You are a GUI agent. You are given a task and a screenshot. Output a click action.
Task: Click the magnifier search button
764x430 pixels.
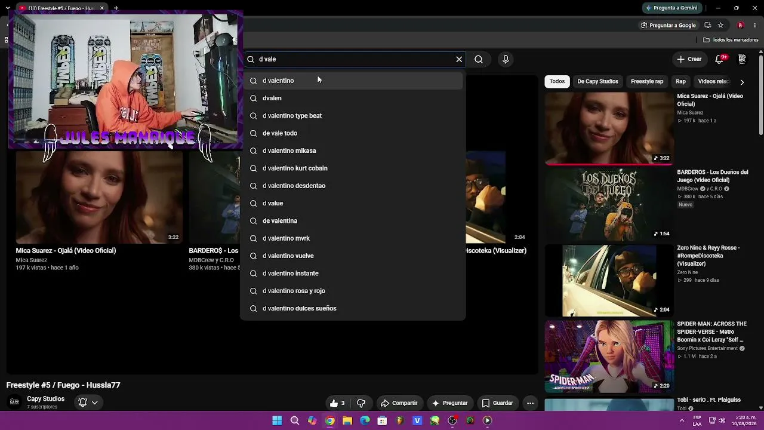click(479, 59)
